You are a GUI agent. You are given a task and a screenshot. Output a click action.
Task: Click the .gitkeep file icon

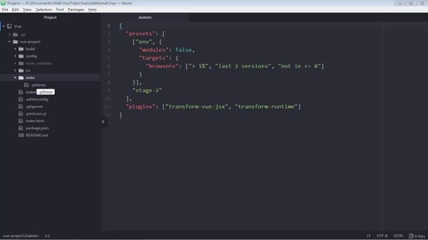click(27, 85)
